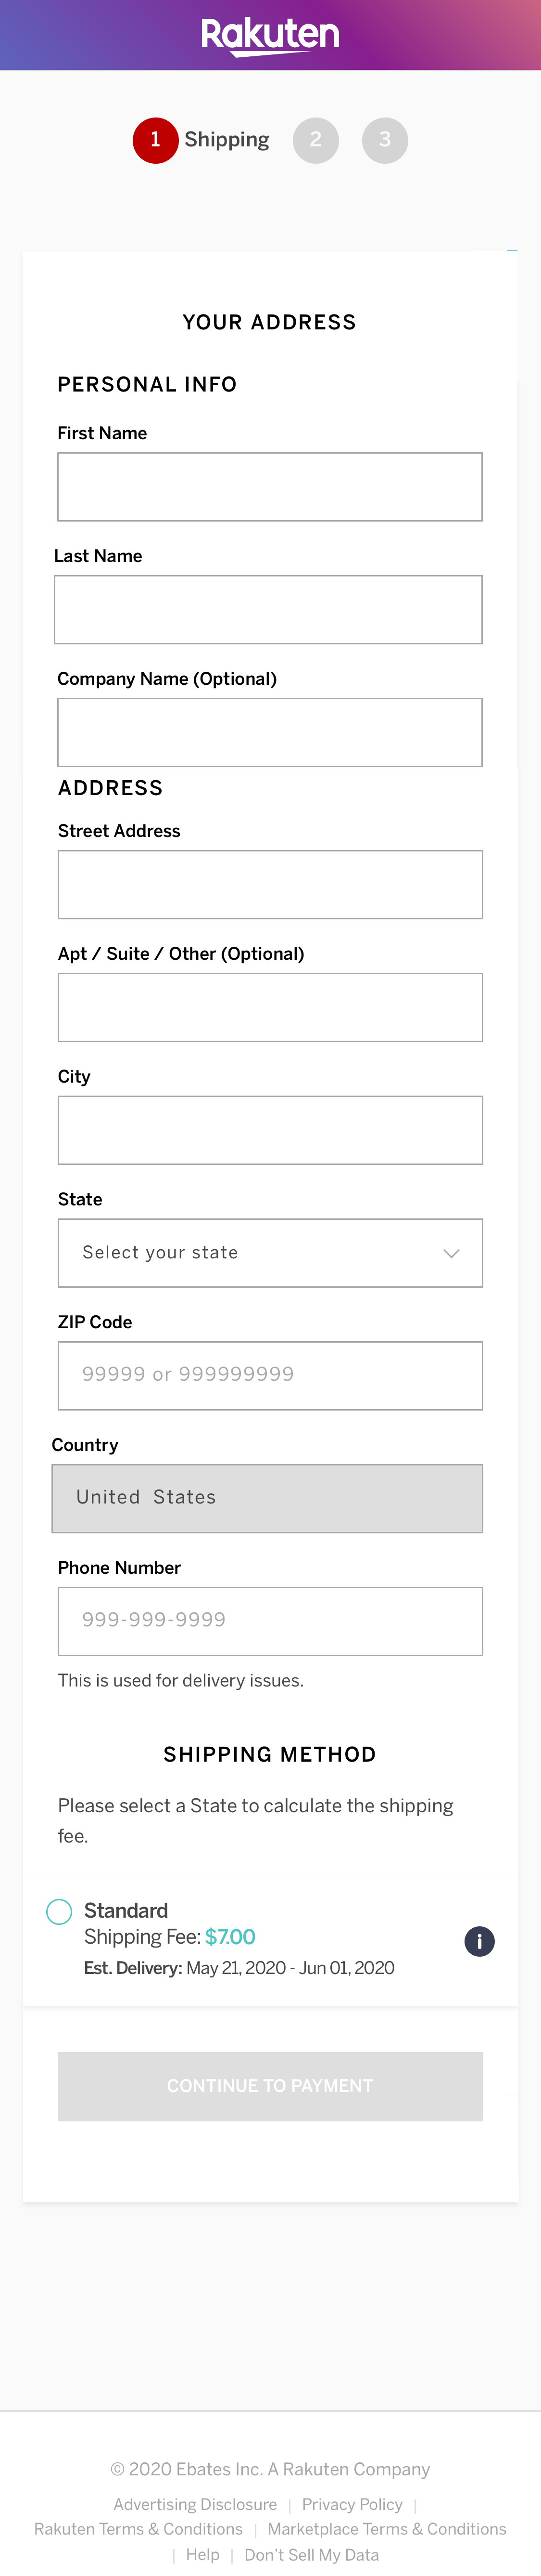Viewport: 541px width, 2576px height.
Task: Click the Continue to Payment button
Action: pos(269,2086)
